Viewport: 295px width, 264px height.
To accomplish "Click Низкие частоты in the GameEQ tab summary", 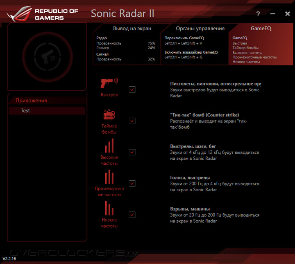I will [246, 62].
